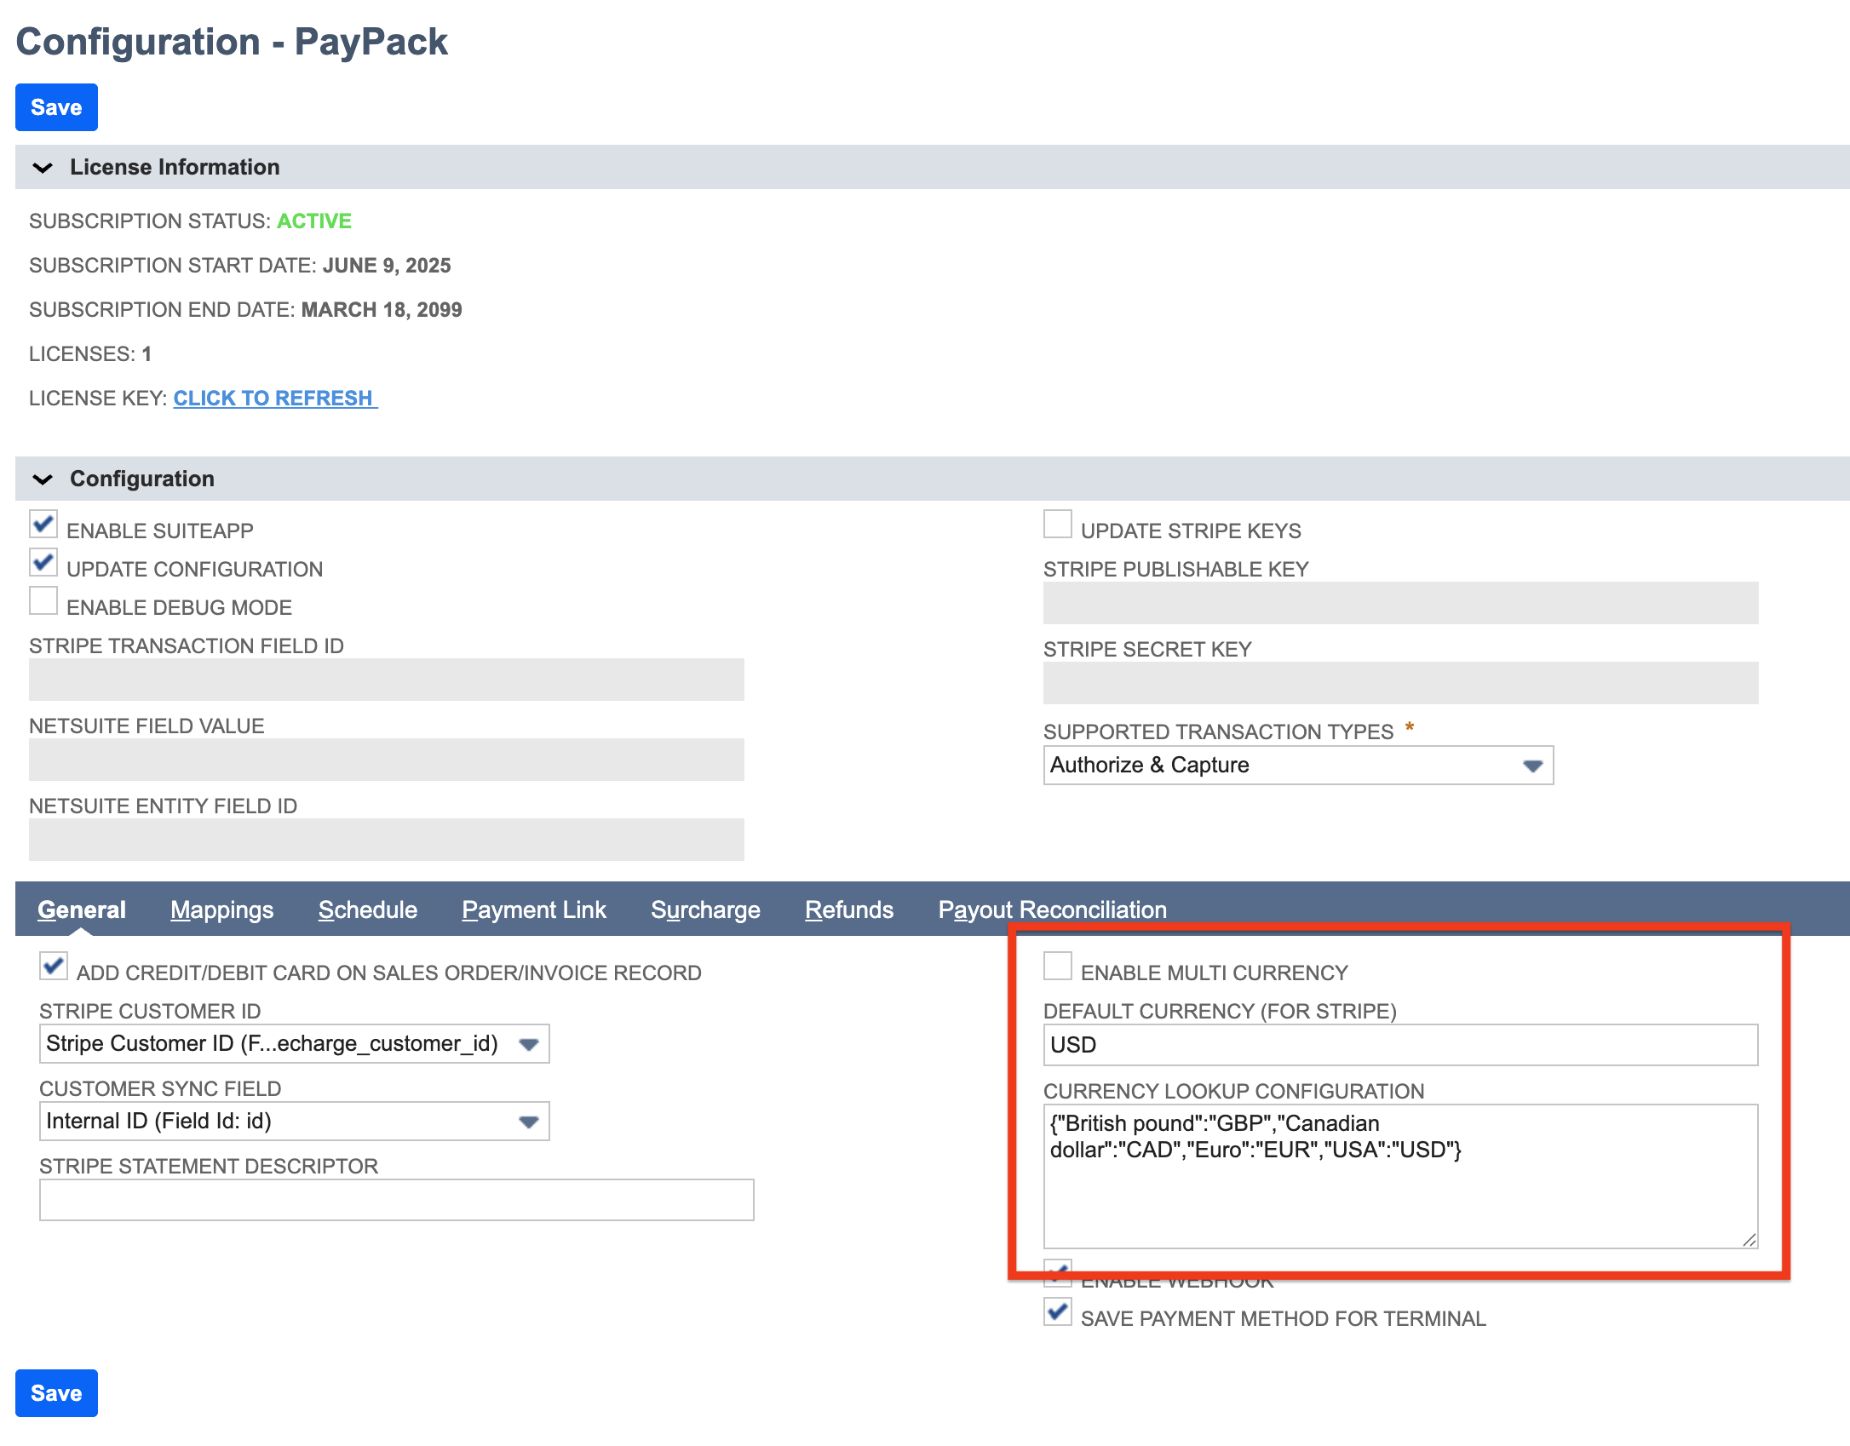The width and height of the screenshot is (1850, 1446).
Task: Check Update Stripe Keys checkbox
Action: 1058,525
